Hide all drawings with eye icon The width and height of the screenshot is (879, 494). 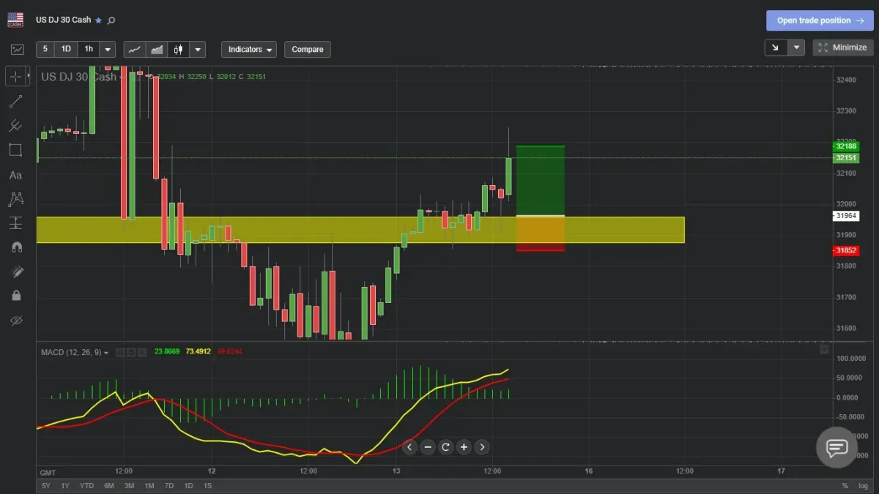coord(16,321)
